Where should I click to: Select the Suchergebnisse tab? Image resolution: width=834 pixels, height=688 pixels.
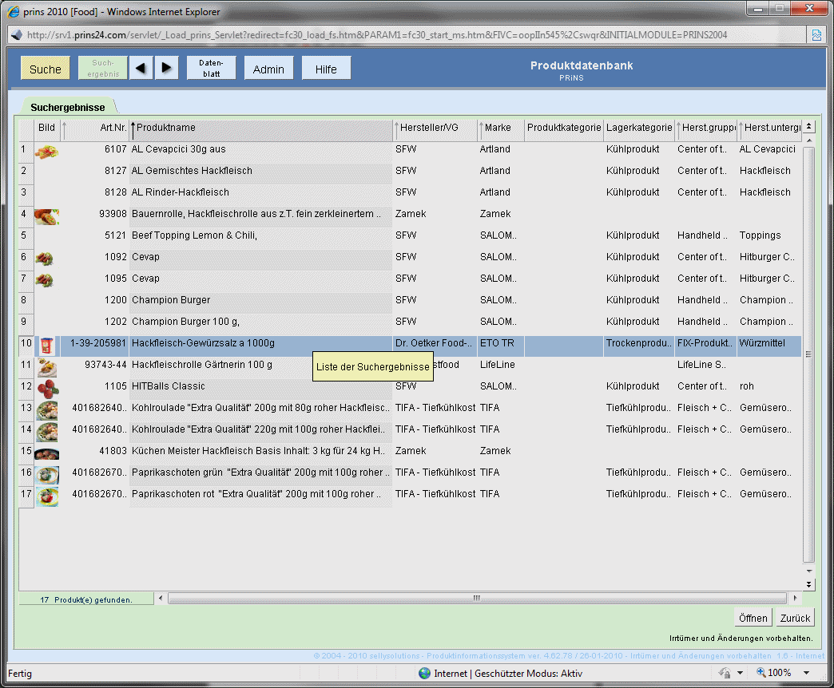click(x=68, y=107)
